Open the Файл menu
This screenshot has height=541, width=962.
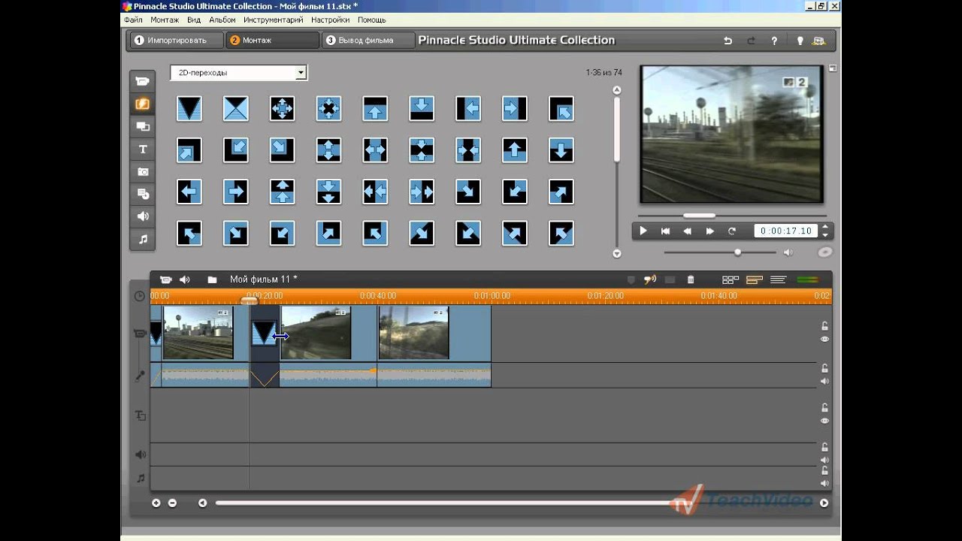pyautogui.click(x=133, y=20)
